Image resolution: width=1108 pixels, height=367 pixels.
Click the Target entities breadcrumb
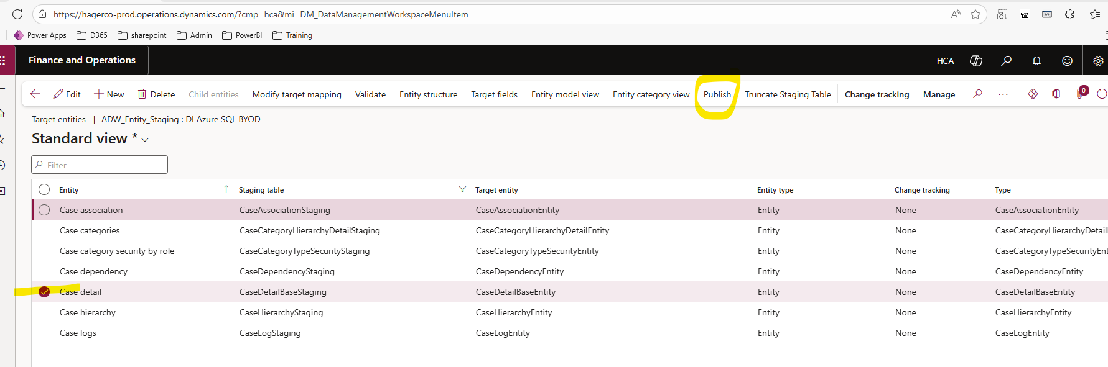coord(58,119)
